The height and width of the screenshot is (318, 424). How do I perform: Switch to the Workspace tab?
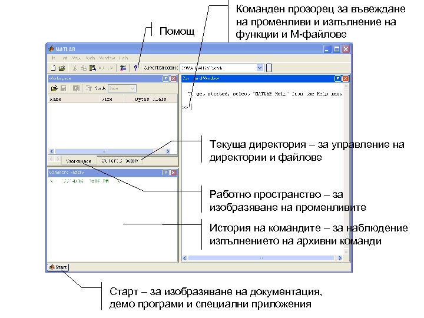tap(79, 161)
